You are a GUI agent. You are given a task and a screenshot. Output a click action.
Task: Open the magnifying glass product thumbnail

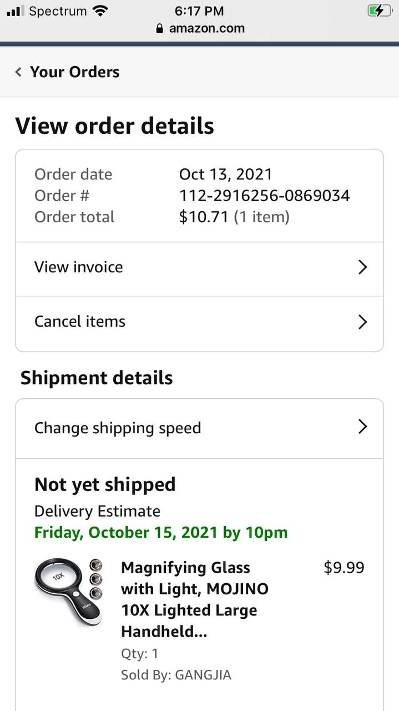pos(69,591)
